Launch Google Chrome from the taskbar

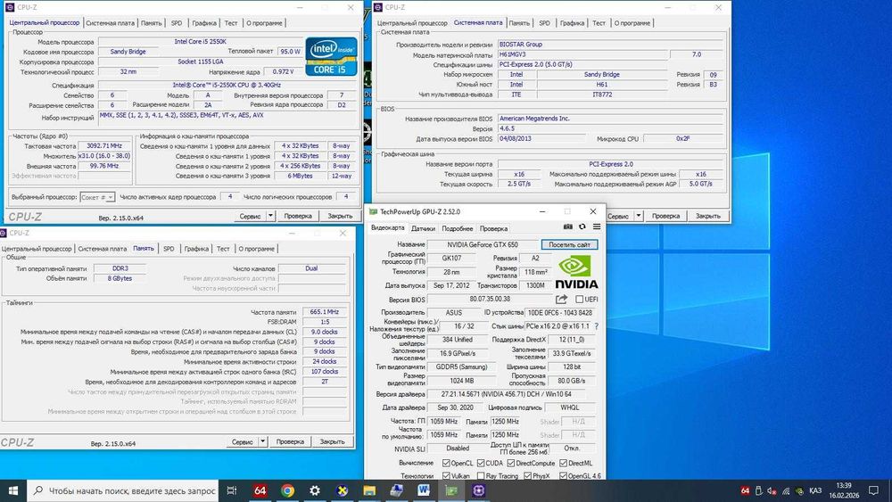pyautogui.click(x=287, y=490)
